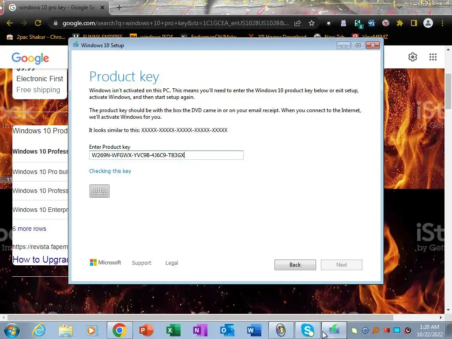Click the Microsoft logo in Setup footer
The width and height of the screenshot is (452, 339).
click(x=105, y=263)
